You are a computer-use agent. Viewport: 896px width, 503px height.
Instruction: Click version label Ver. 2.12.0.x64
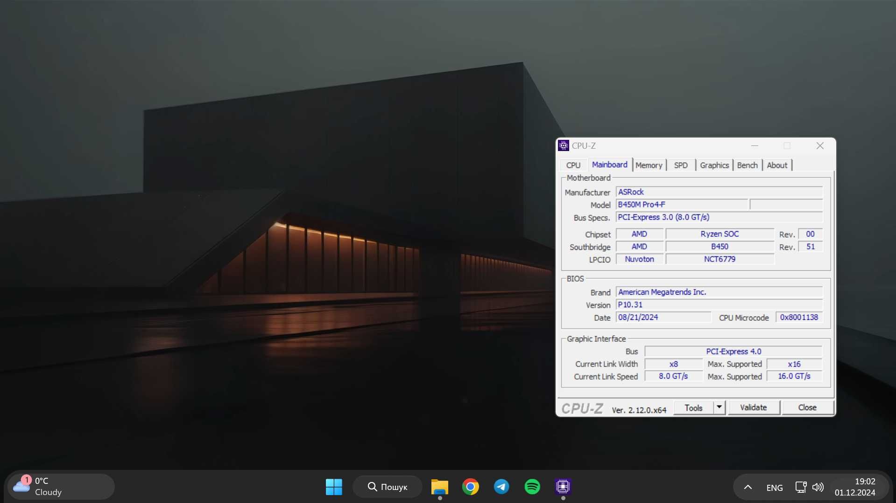[x=639, y=410]
